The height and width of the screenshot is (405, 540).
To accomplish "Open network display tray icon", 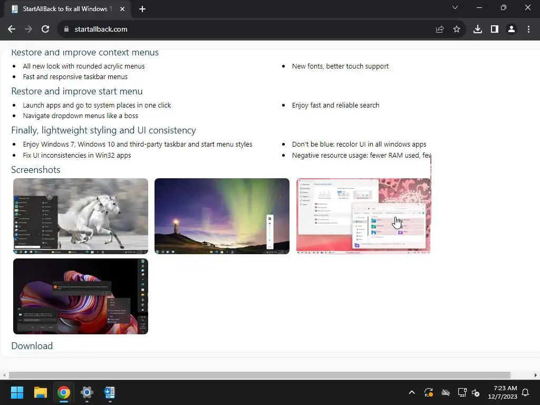I will click(462, 392).
